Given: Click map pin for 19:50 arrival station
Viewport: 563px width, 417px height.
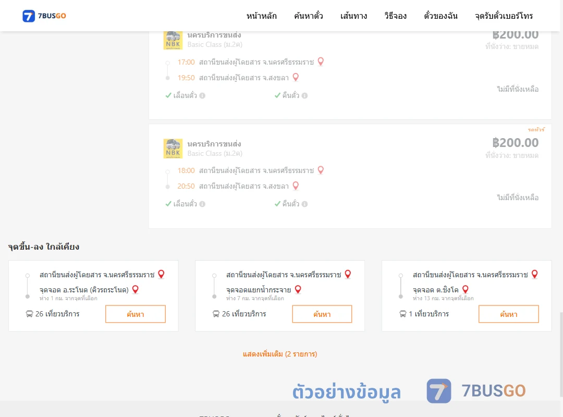Looking at the screenshot, I should pyautogui.click(x=296, y=77).
